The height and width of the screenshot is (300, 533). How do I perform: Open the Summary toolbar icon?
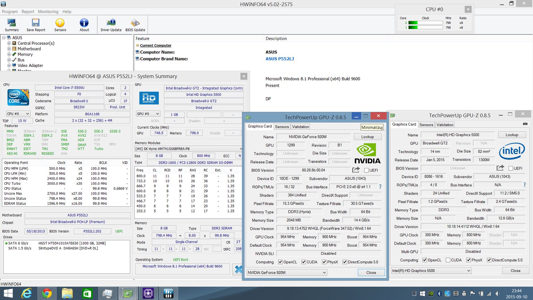(x=12, y=25)
